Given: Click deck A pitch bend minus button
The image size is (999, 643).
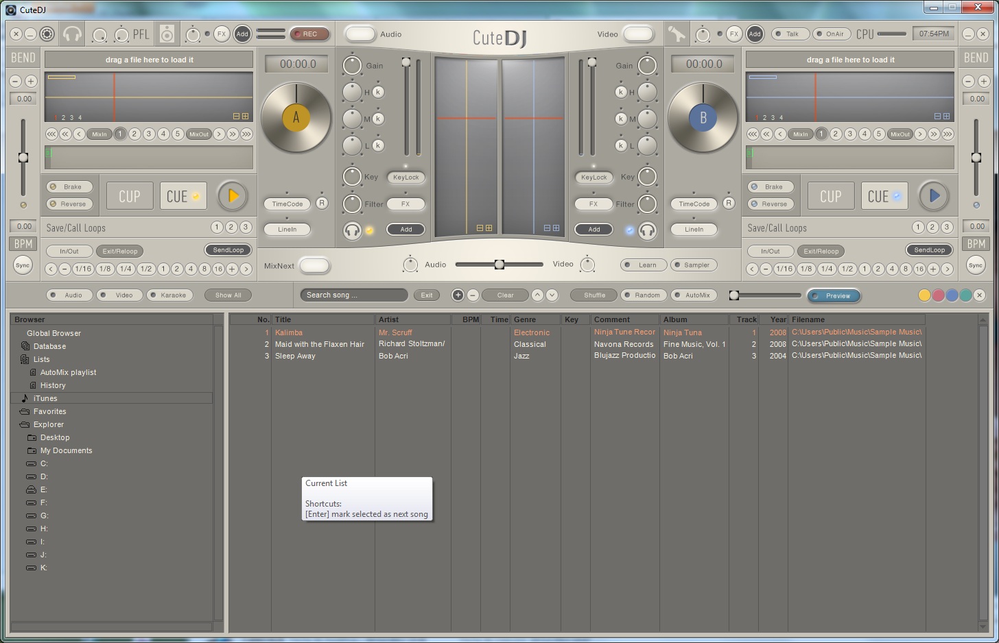Looking at the screenshot, I should pos(16,81).
